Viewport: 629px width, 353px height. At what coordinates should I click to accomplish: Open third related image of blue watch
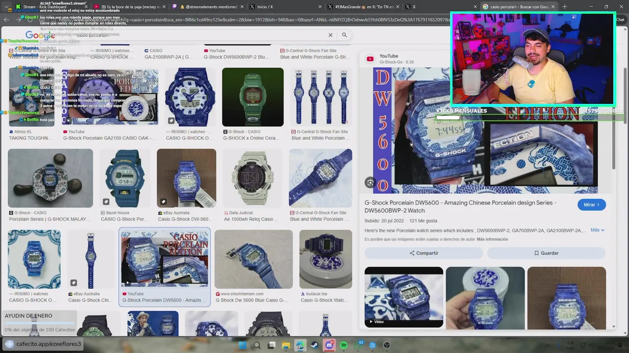567,297
